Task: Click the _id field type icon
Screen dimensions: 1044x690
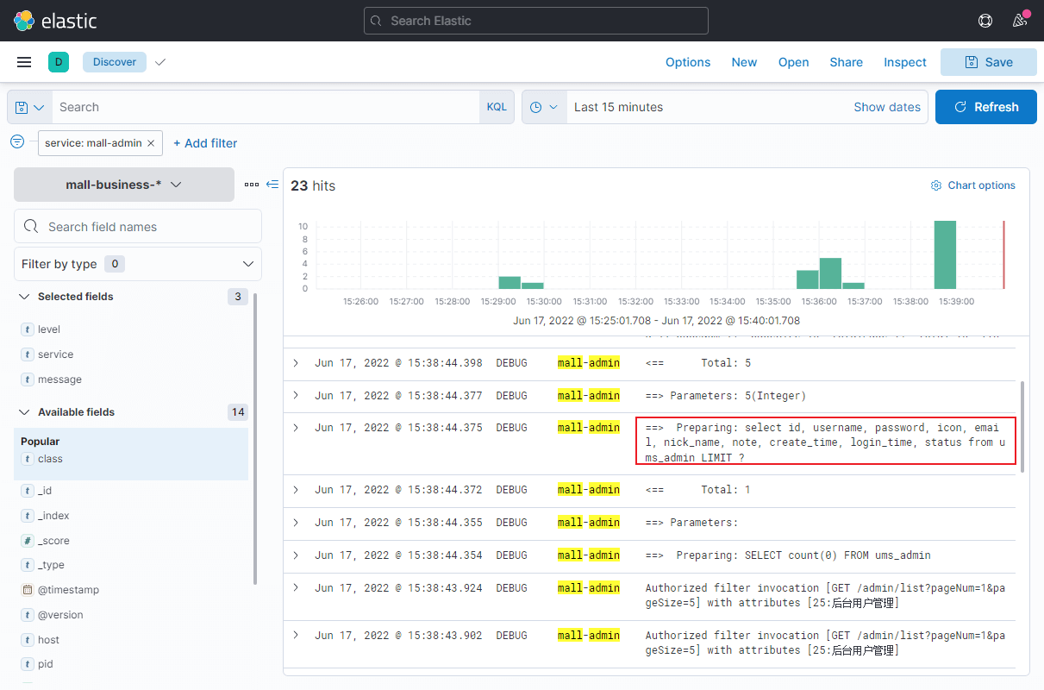Action: tap(28, 491)
